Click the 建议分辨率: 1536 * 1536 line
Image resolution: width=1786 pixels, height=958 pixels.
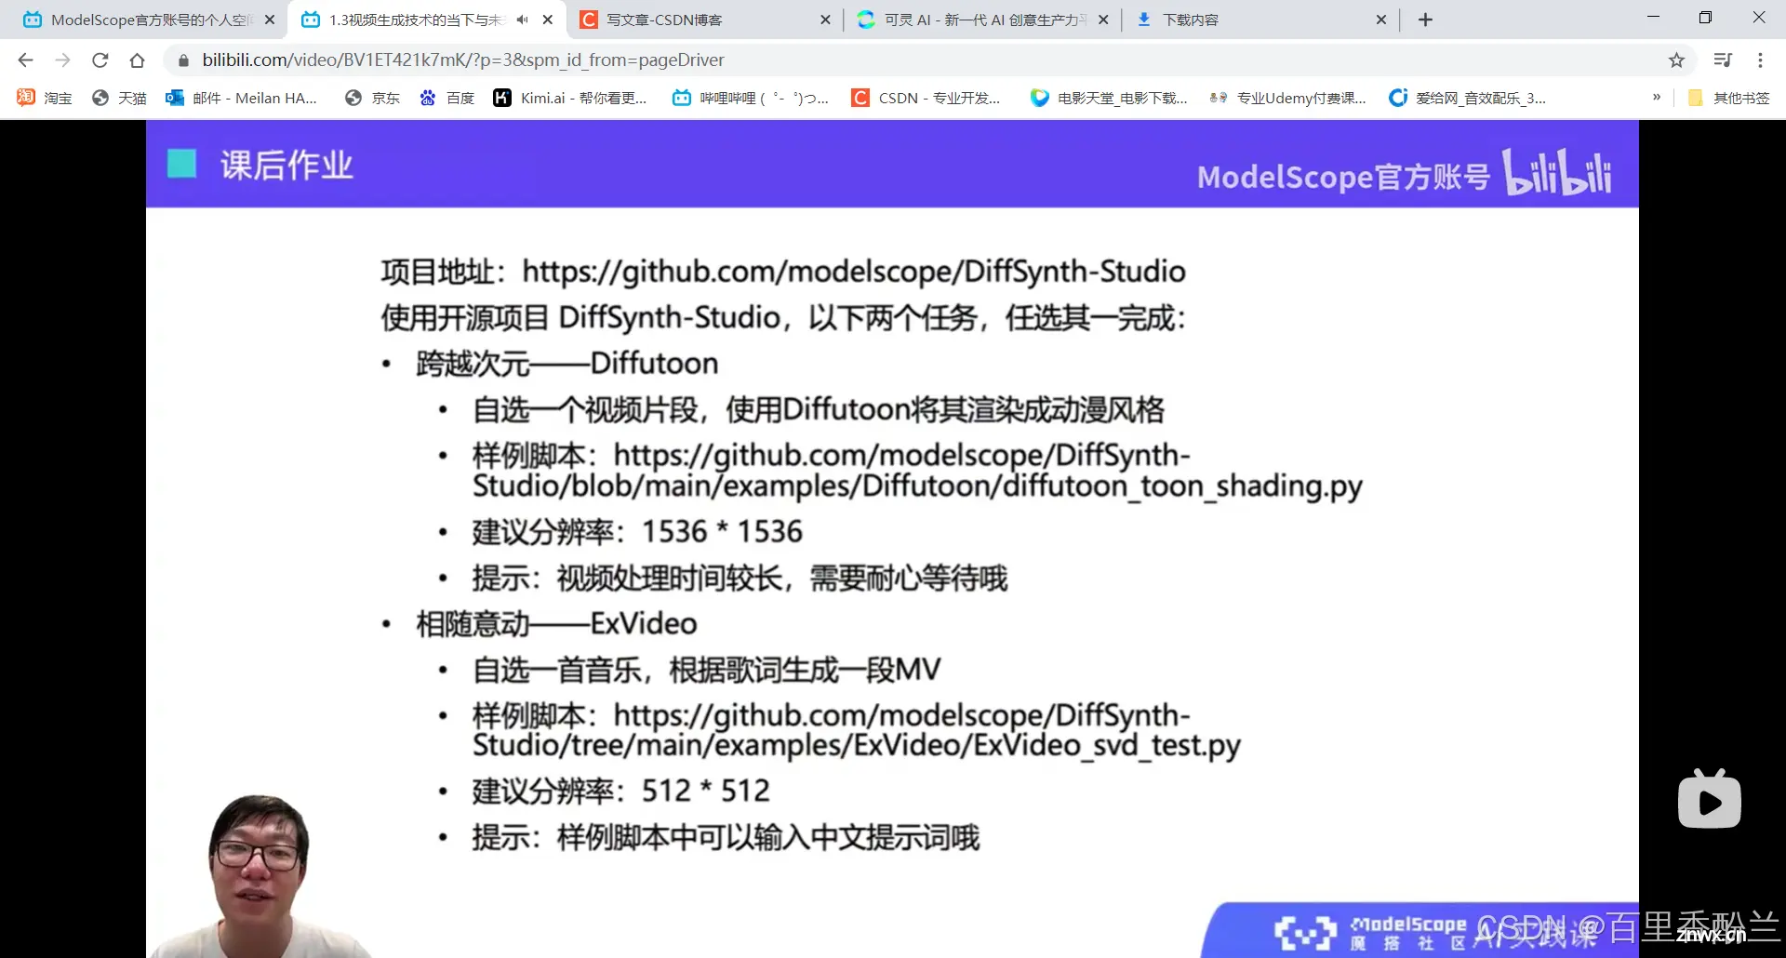[x=637, y=532]
